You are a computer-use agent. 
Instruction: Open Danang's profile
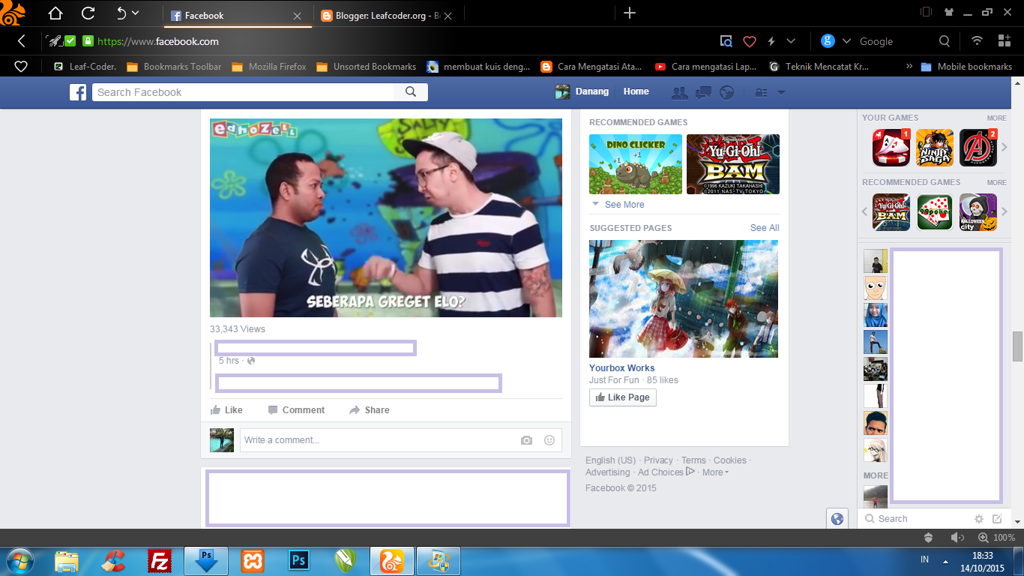[581, 91]
